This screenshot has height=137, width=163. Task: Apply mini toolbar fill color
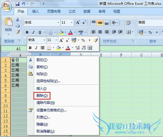click(x=58, y=48)
